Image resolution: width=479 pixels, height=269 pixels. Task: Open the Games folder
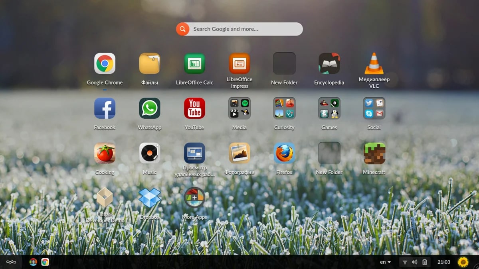click(329, 108)
